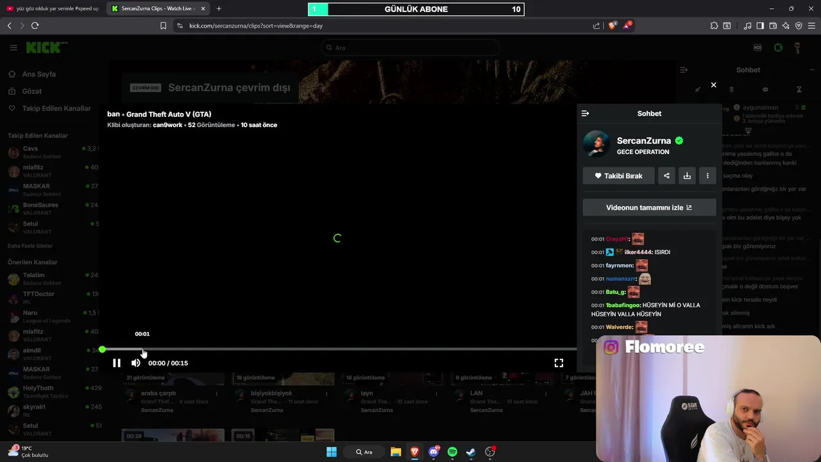Download the clip
821x462 pixels.
click(687, 176)
